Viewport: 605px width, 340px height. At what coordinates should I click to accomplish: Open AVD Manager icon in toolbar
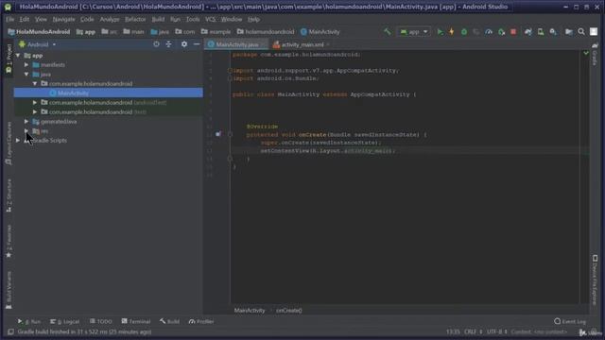541,32
